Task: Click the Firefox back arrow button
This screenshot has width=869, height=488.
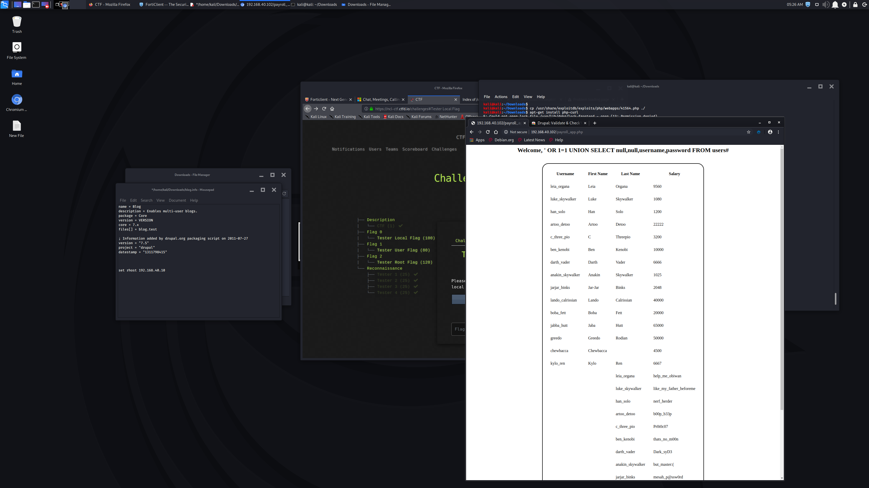Action: pyautogui.click(x=307, y=109)
